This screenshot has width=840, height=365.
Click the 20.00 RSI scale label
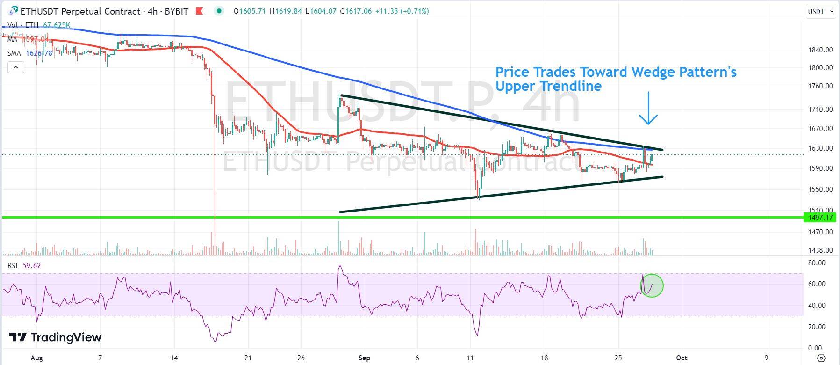point(817,327)
